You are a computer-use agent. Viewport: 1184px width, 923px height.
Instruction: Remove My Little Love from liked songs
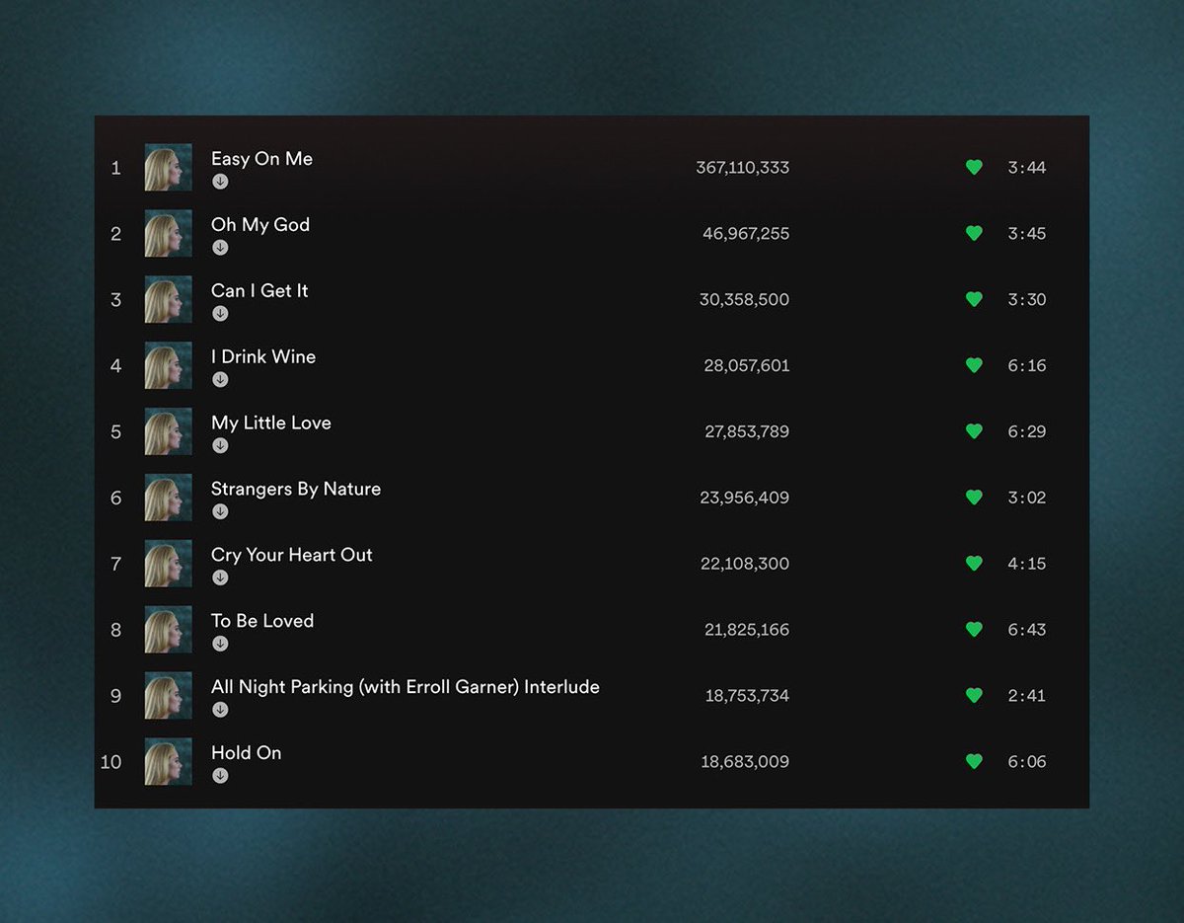tap(974, 431)
